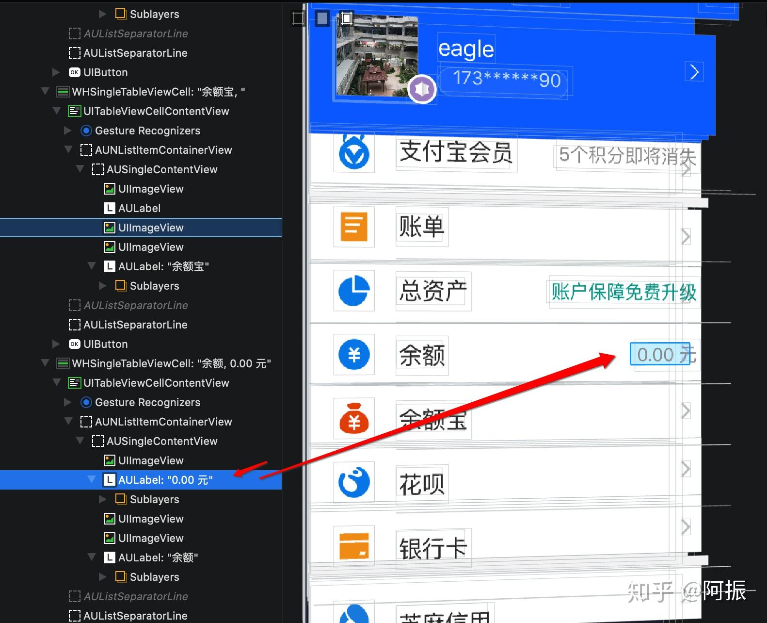Image resolution: width=767 pixels, height=623 pixels.
Task: Expand Sublayers under AULabel "0.00 元"
Action: point(102,499)
